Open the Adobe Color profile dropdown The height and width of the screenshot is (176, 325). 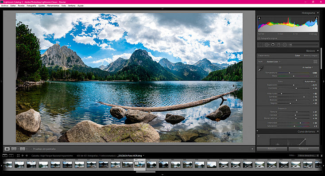pos(273,62)
